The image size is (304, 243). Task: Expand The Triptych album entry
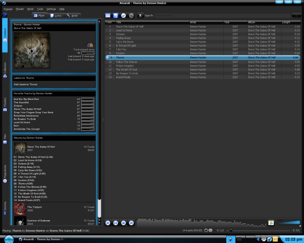[35, 207]
